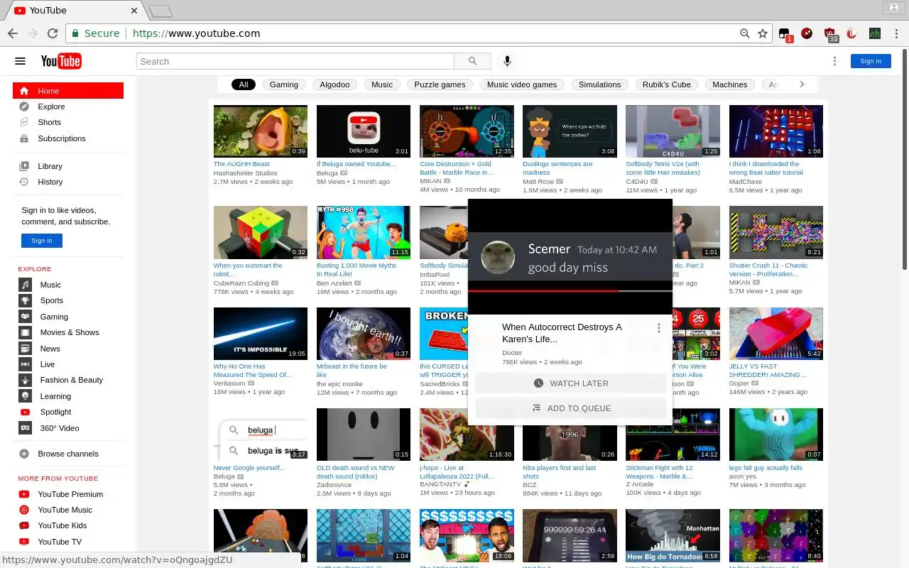The width and height of the screenshot is (909, 568).
Task: Click the Fashion & Beauty icon
Action: pyautogui.click(x=26, y=380)
